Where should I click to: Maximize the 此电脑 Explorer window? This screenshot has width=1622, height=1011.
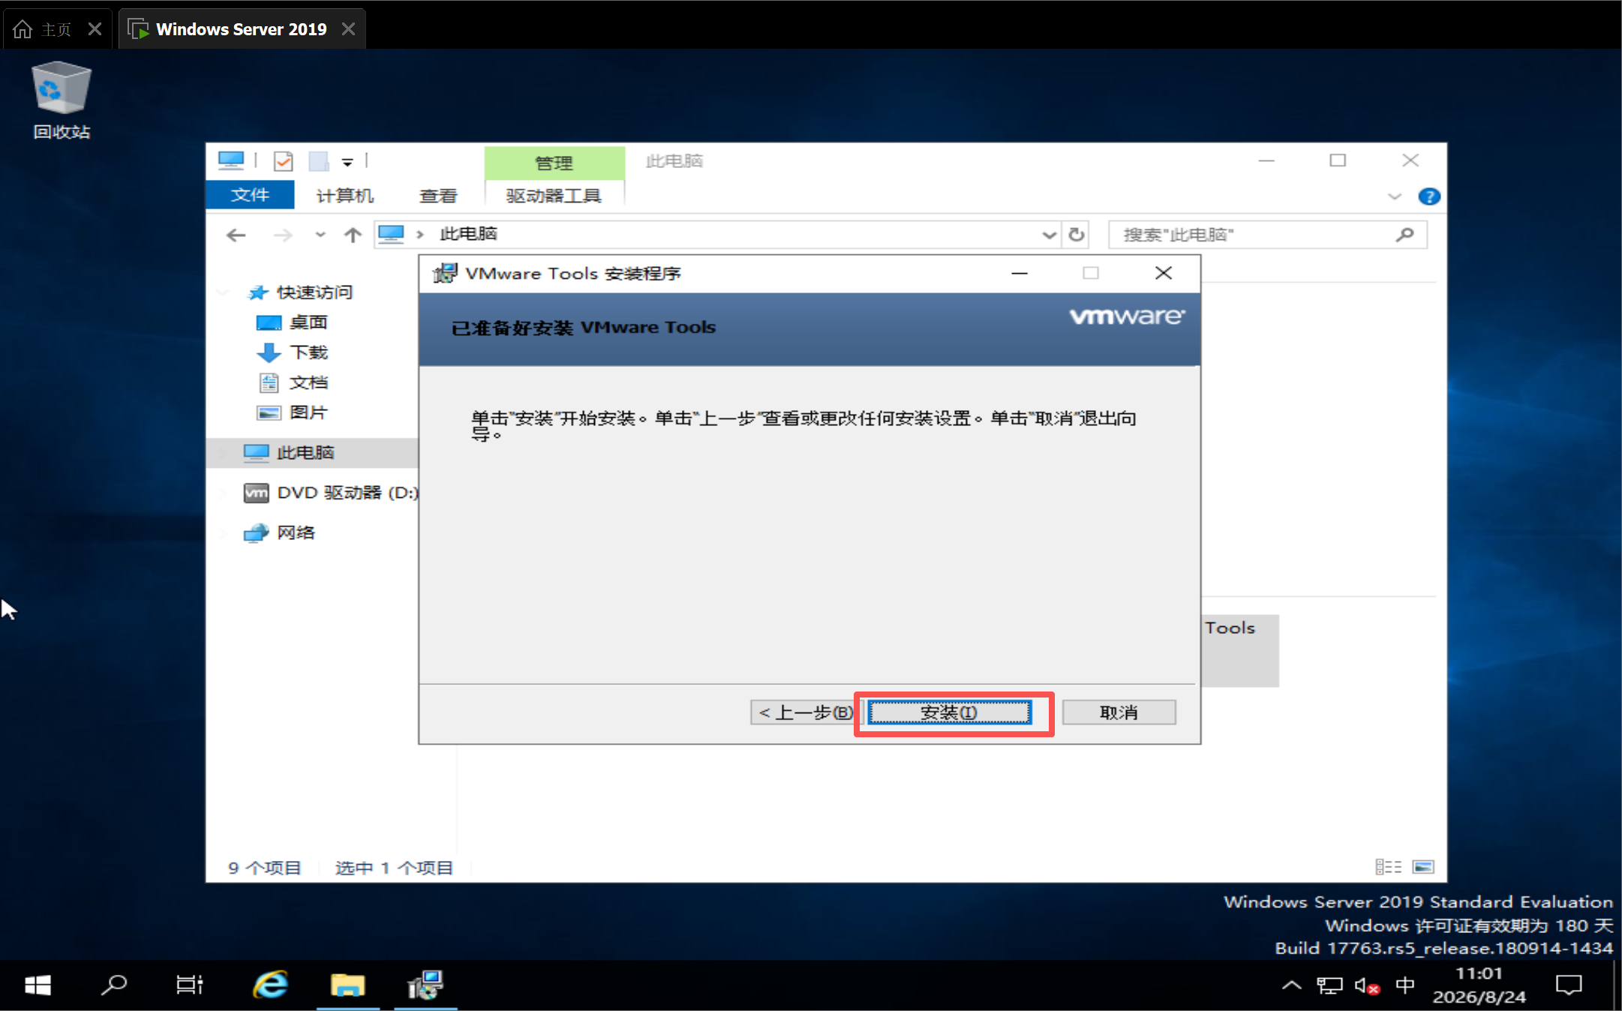coord(1338,160)
